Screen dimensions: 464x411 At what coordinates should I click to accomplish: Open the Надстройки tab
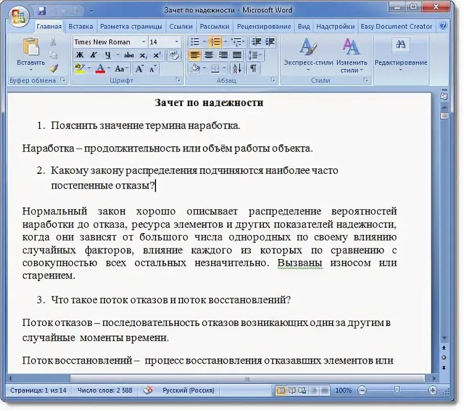coord(335,27)
